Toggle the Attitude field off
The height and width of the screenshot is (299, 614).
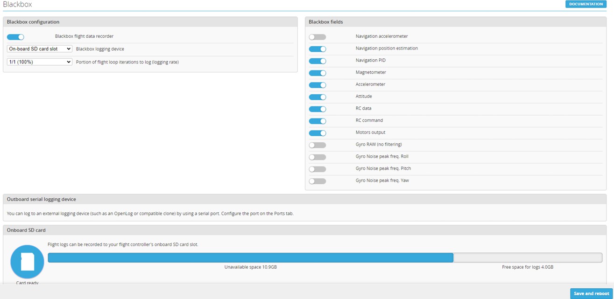coord(318,97)
